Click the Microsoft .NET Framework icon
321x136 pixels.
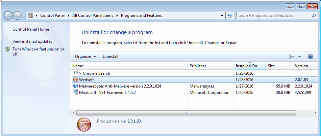click(x=76, y=92)
